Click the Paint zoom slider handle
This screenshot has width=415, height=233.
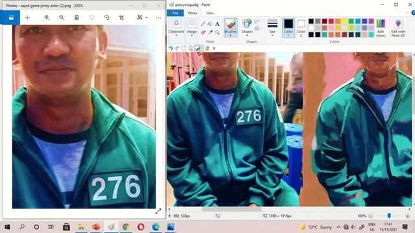click(389, 216)
